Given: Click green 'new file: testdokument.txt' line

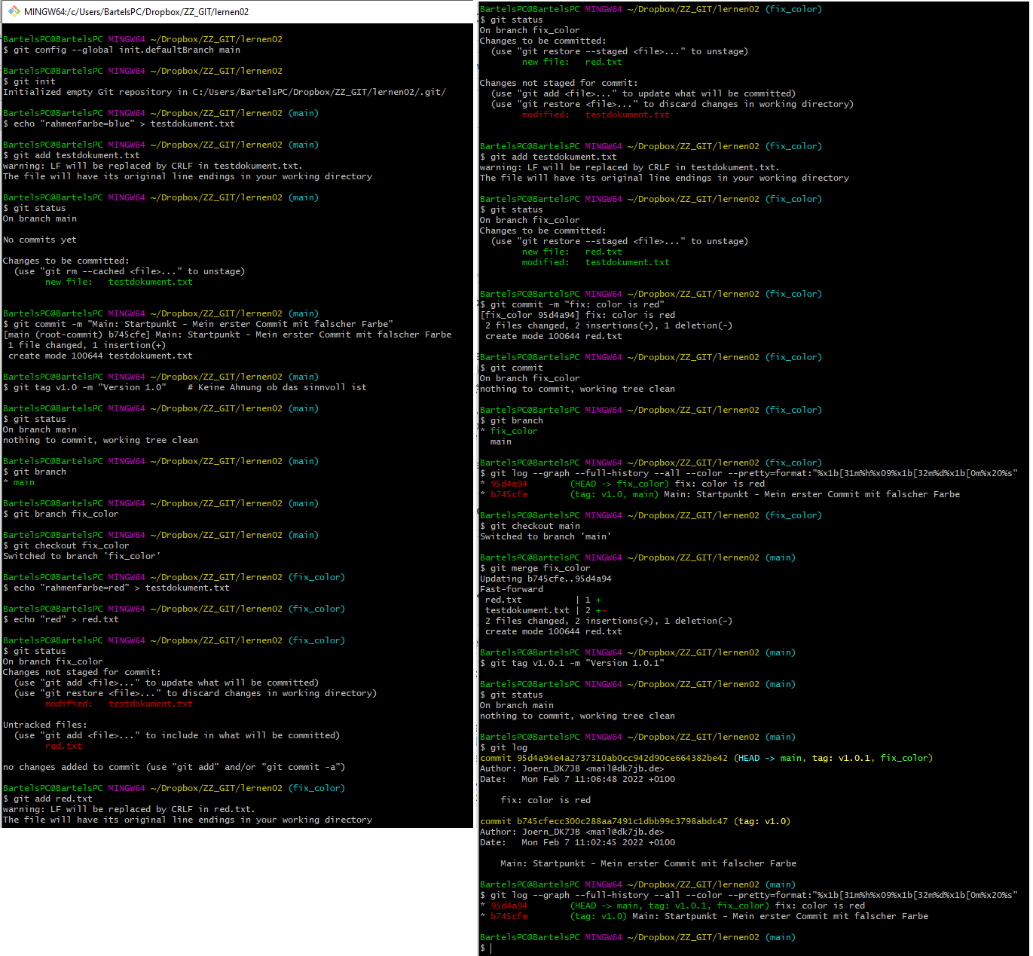Looking at the screenshot, I should [119, 282].
